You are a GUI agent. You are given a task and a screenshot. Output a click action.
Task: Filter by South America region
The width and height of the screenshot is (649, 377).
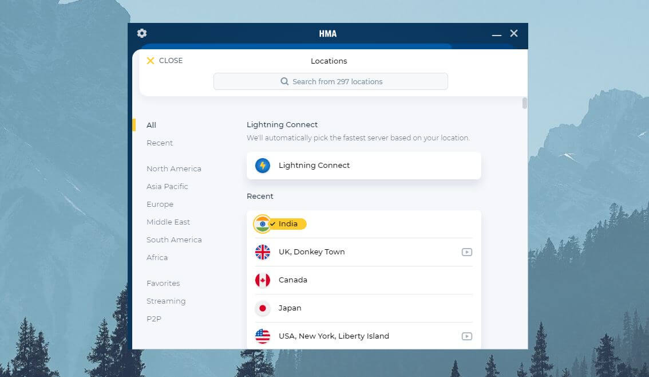pos(174,240)
